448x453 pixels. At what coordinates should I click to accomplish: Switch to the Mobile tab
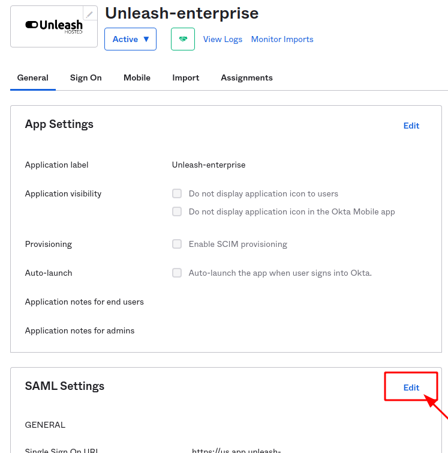(137, 78)
